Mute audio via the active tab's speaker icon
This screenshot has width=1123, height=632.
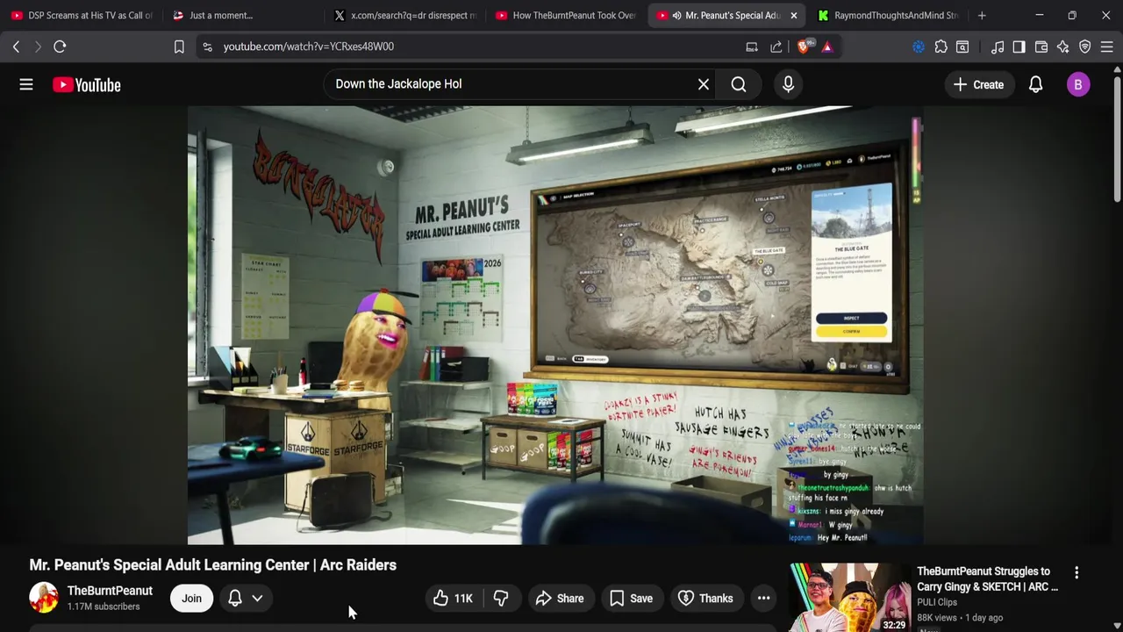point(676,15)
